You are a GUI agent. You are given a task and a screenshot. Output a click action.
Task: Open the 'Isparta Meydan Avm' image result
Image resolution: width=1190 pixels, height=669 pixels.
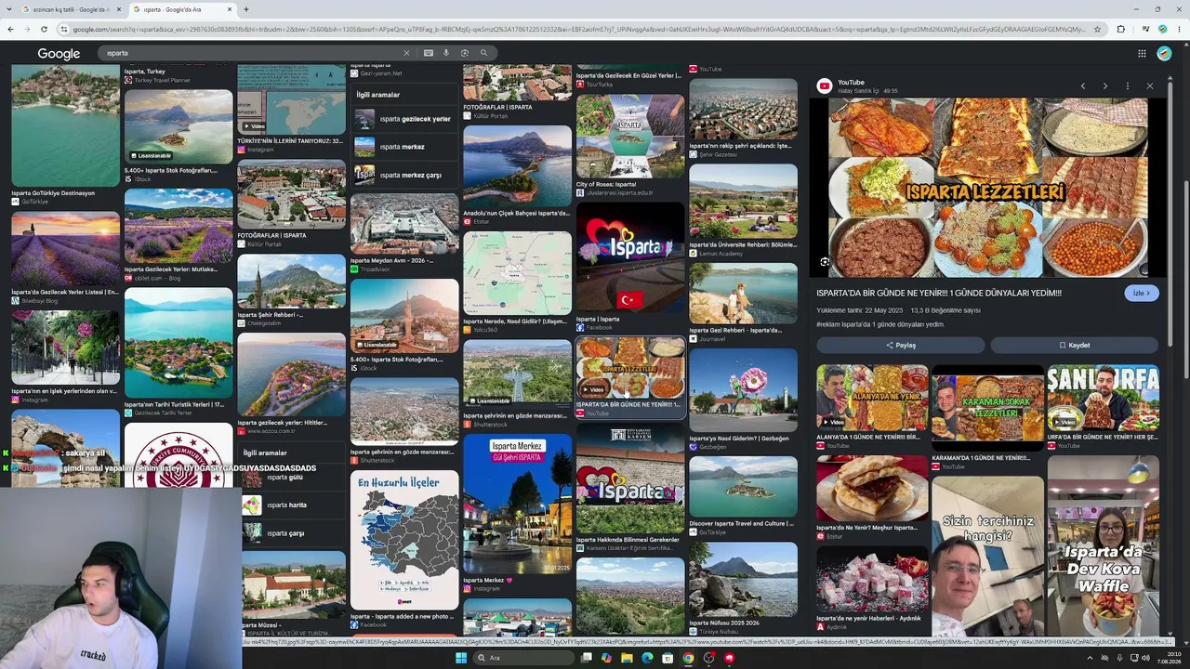404,223
